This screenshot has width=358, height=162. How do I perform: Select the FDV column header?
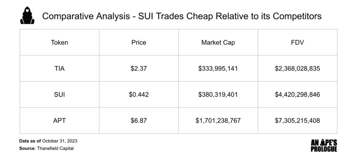[297, 42]
